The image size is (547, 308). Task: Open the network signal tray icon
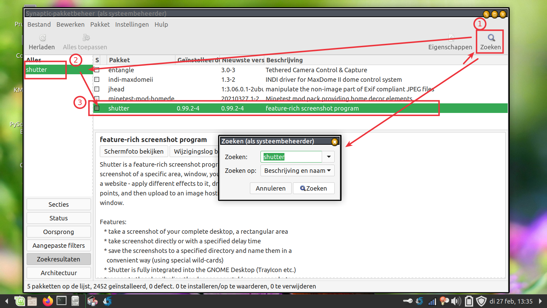(x=432, y=301)
